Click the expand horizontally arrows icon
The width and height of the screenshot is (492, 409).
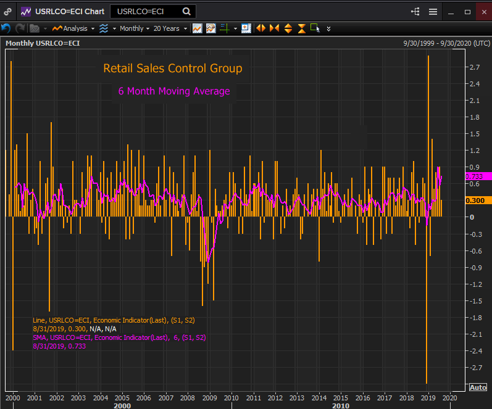[x=261, y=28]
